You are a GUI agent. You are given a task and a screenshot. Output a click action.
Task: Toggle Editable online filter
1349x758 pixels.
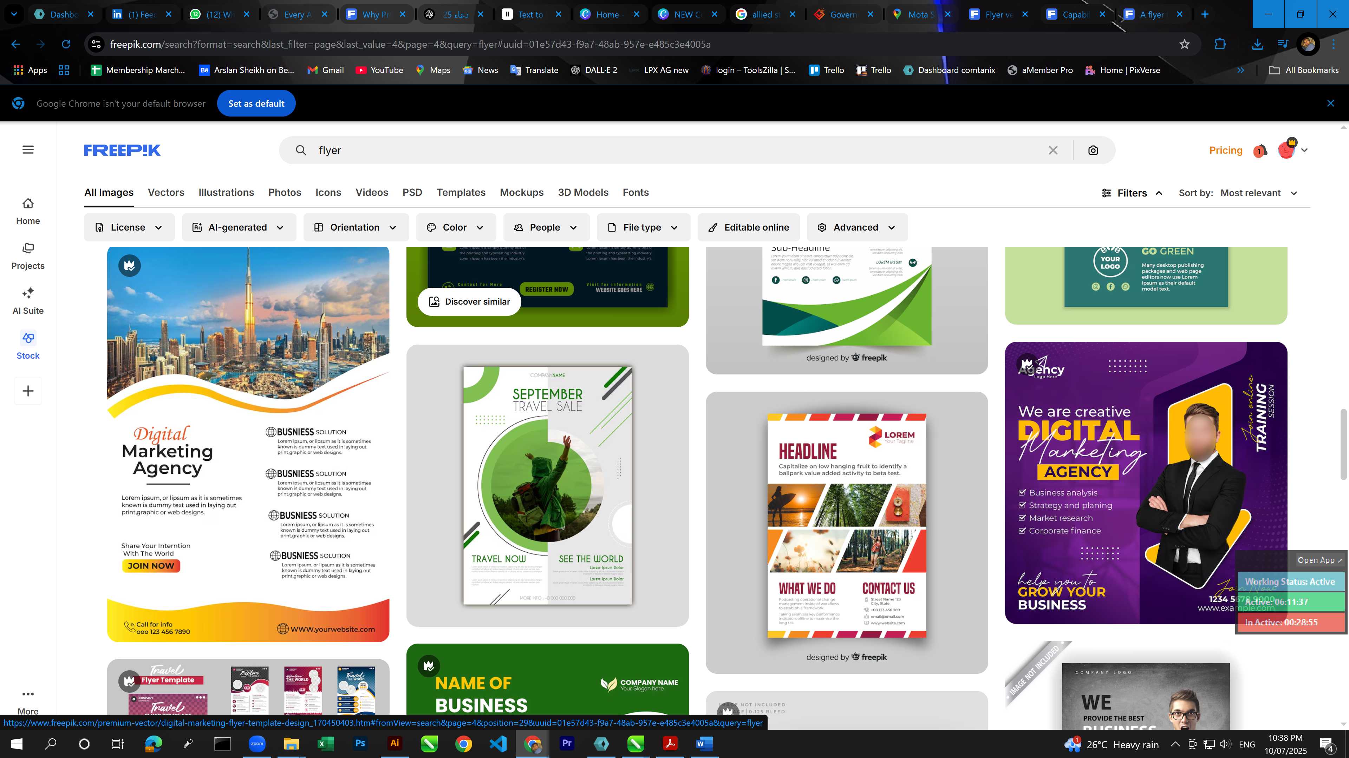(x=748, y=227)
